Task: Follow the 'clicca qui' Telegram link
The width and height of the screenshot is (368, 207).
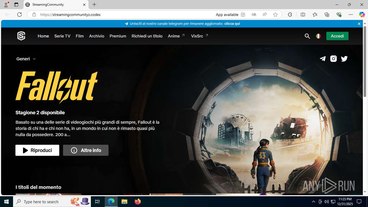Action: pyautogui.click(x=232, y=24)
